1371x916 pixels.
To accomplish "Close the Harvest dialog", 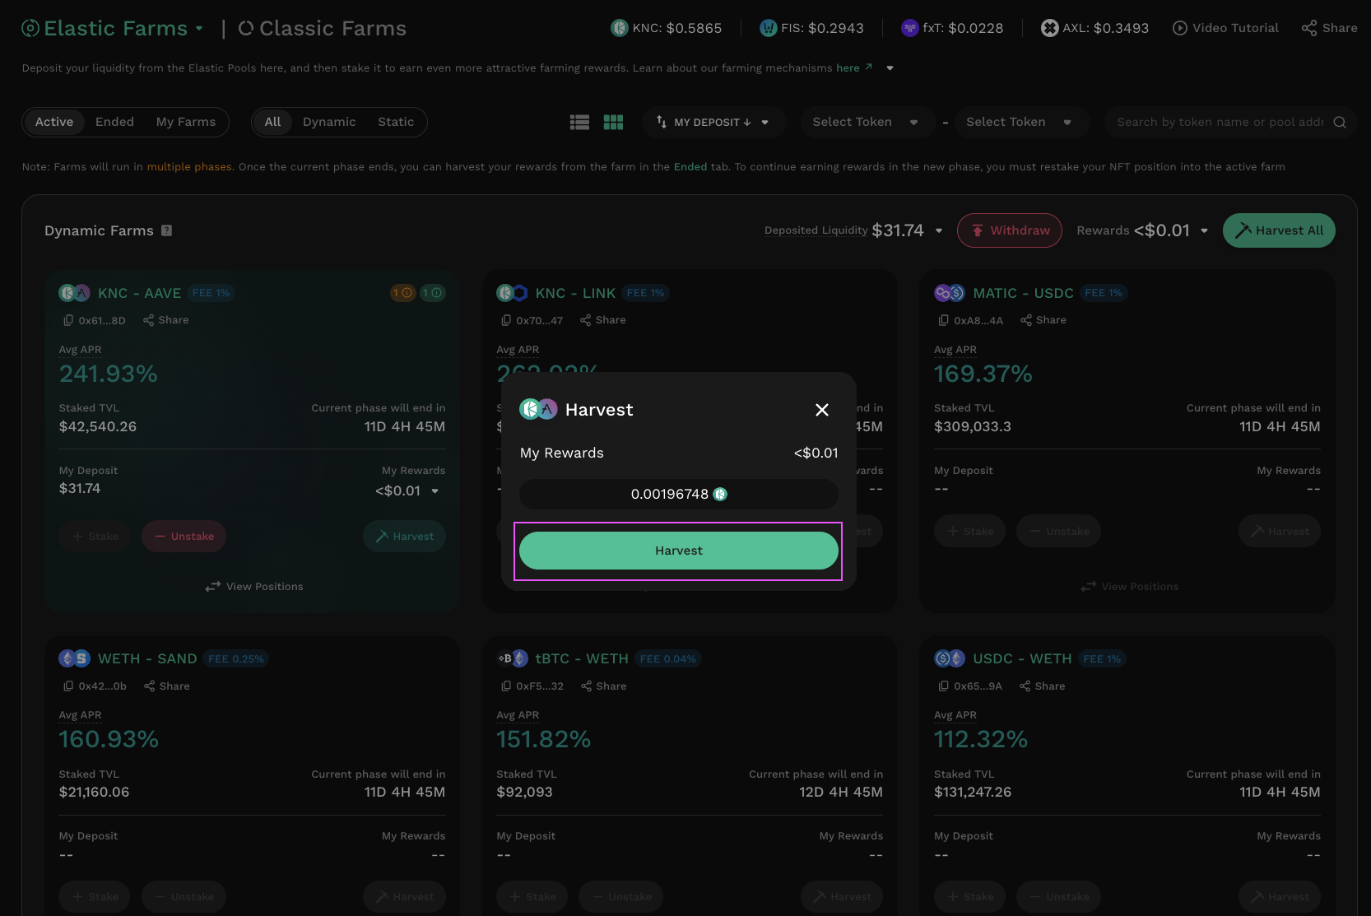I will coord(821,410).
